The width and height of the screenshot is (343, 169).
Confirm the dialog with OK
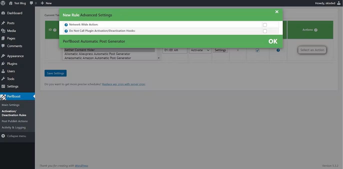(x=273, y=41)
